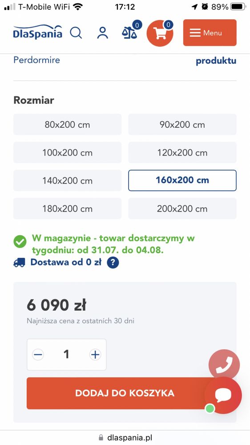The image size is (250, 445).
Task: Decrease quantity with minus button
Action: click(x=38, y=355)
